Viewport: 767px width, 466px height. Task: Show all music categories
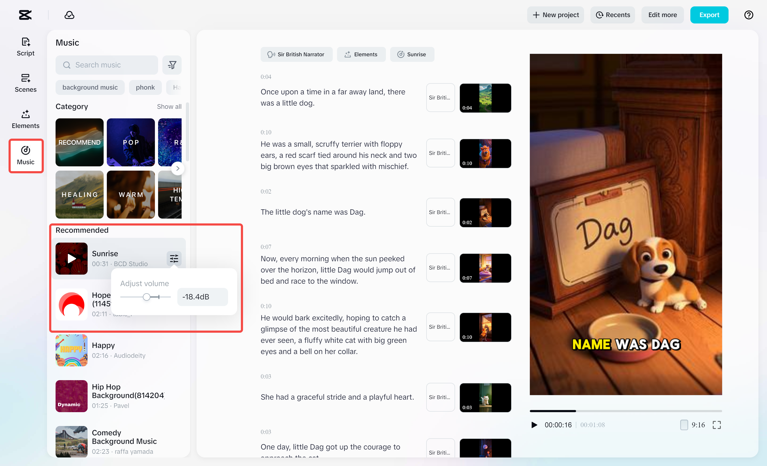click(169, 107)
